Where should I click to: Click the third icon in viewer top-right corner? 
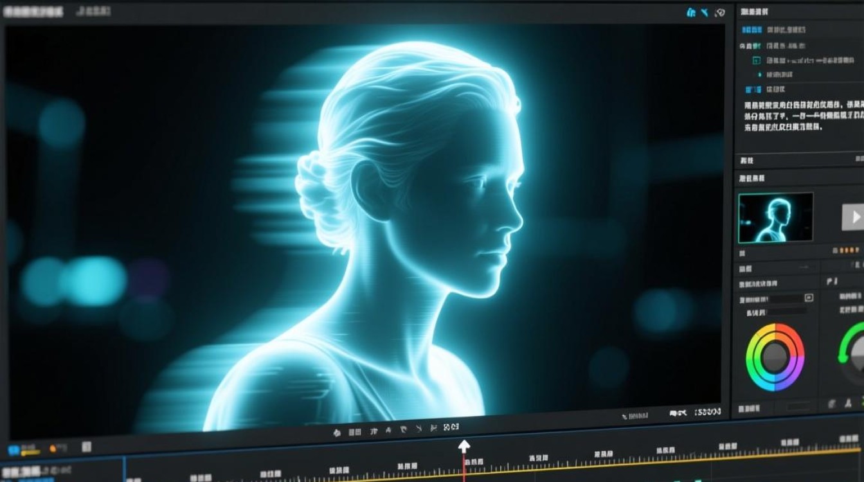point(720,12)
